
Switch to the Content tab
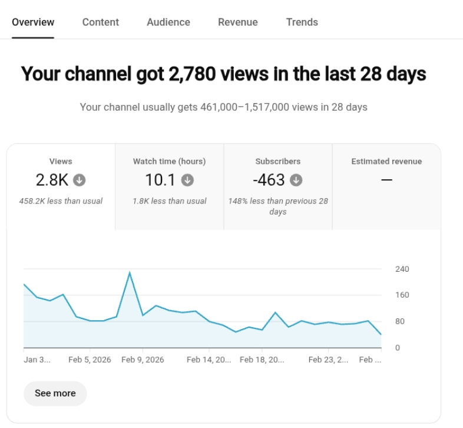click(x=100, y=22)
